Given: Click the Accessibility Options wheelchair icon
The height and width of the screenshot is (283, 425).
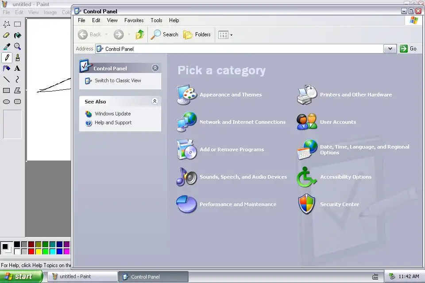Looking at the screenshot, I should tap(307, 176).
